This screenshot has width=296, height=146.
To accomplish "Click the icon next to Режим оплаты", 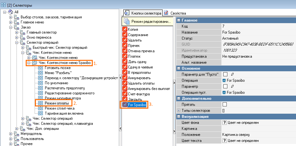I will [40, 103].
